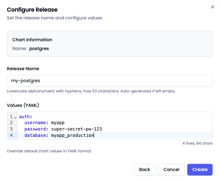Click the 'password' key in YAML editor
Image resolution: width=220 pixels, height=182 pixels.
click(35, 129)
